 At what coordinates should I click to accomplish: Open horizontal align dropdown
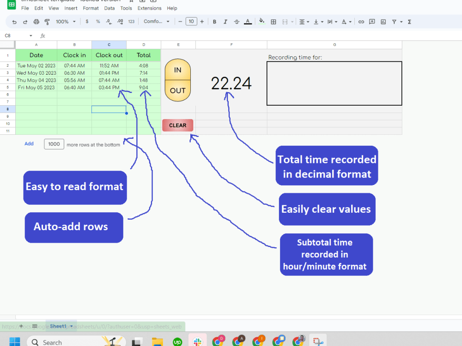(304, 22)
